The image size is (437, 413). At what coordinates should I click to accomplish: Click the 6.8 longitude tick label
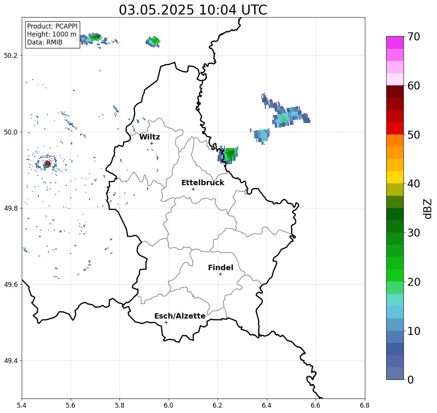click(x=365, y=405)
